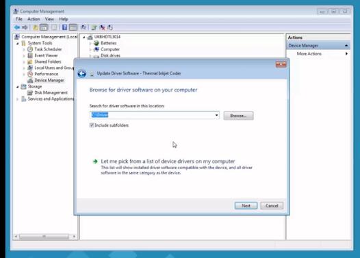Click the green arrow beside Let me pick
The width and height of the screenshot is (360, 258).
[x=95, y=162]
